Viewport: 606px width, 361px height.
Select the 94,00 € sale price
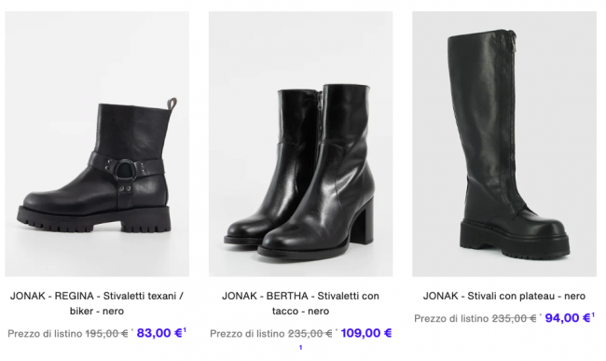point(568,318)
